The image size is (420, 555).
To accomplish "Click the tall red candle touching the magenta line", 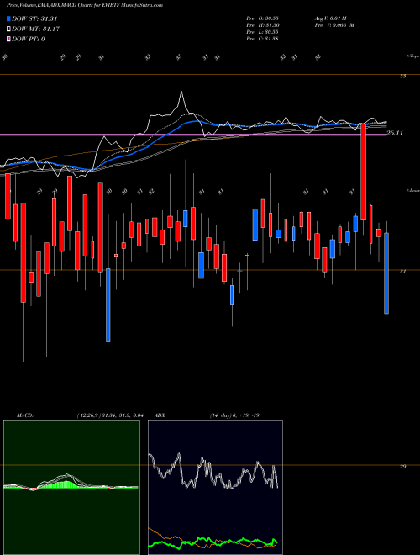I will (363, 172).
